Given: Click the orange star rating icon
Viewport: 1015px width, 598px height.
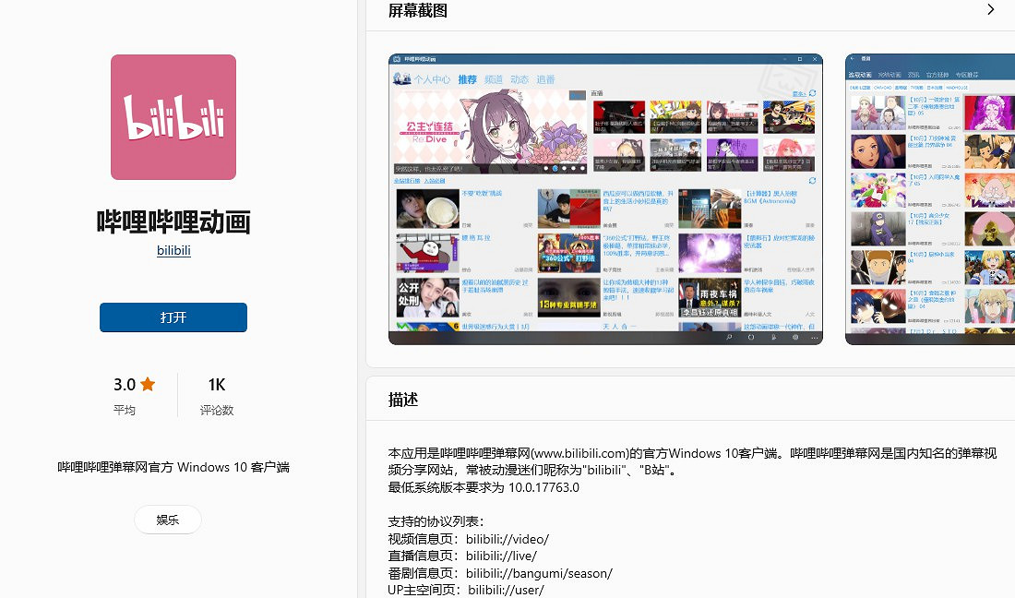Looking at the screenshot, I should point(148,385).
